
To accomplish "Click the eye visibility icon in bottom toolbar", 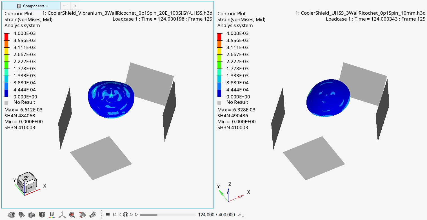I will pyautogui.click(x=11, y=215).
